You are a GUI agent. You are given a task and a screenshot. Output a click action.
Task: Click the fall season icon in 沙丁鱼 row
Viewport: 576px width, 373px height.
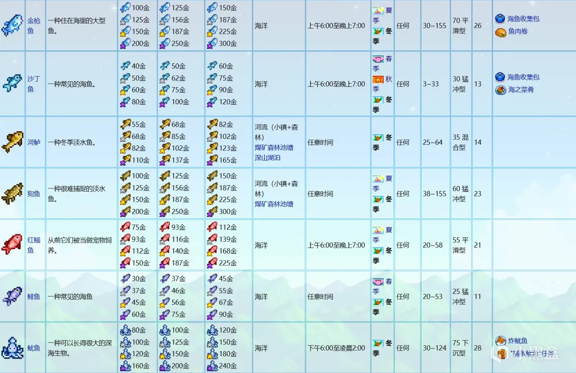click(378, 80)
